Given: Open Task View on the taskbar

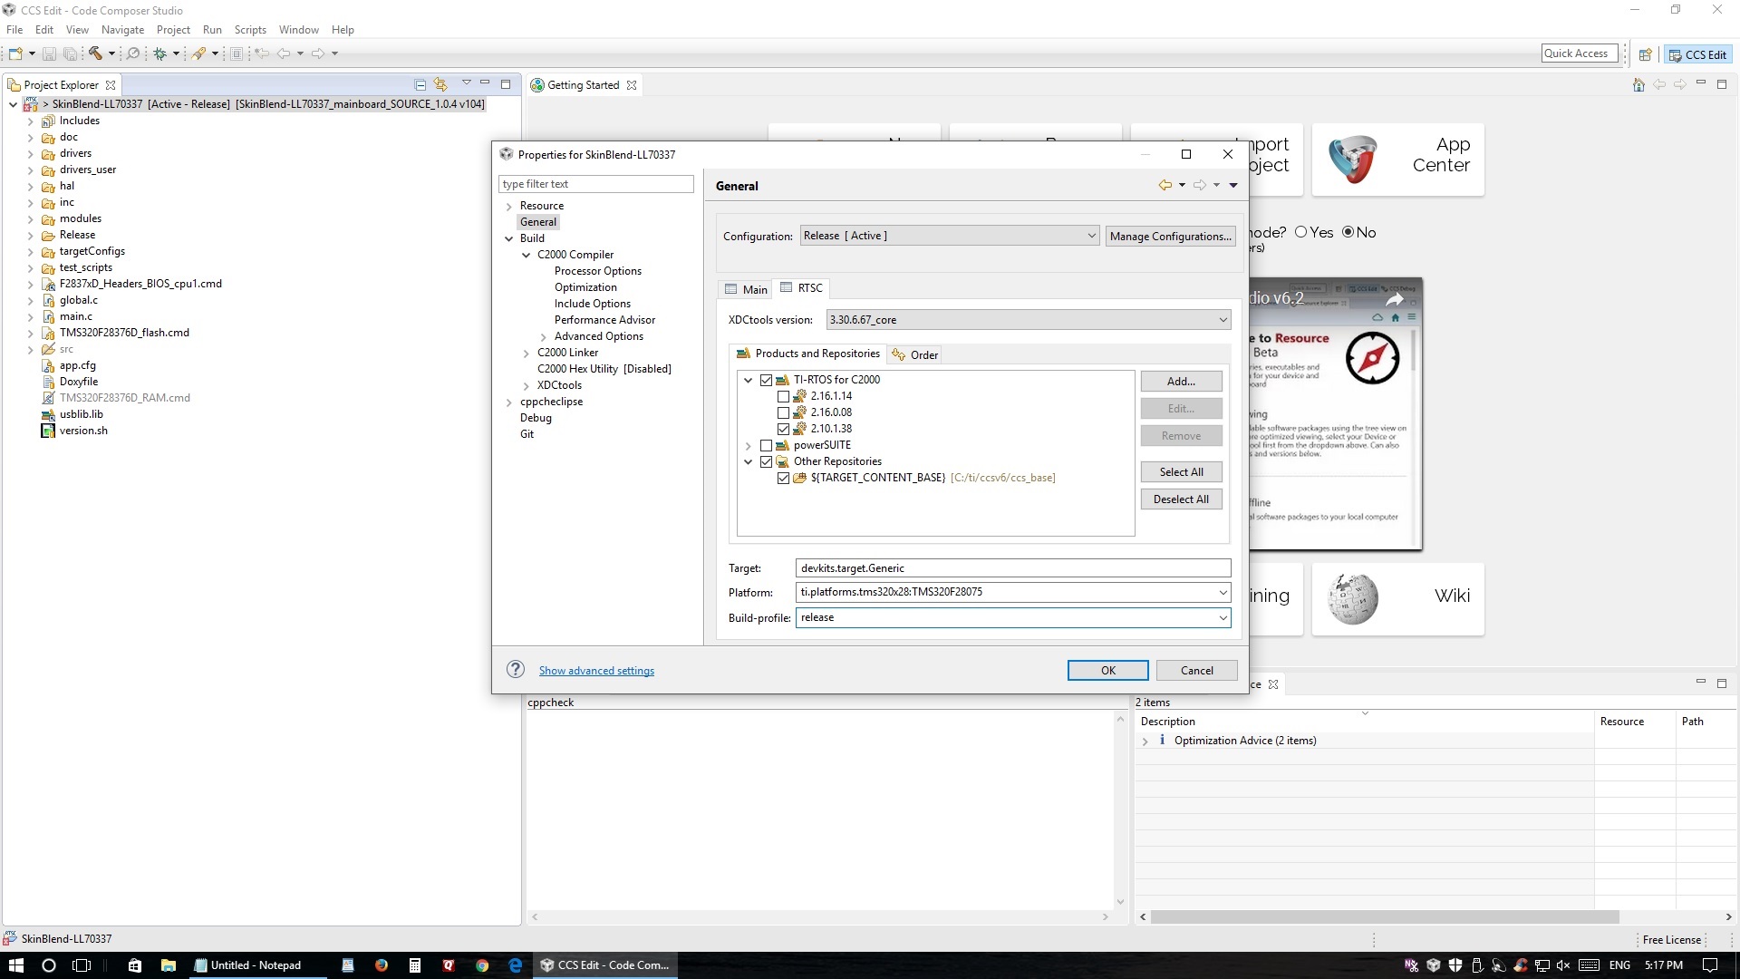Looking at the screenshot, I should click(82, 965).
